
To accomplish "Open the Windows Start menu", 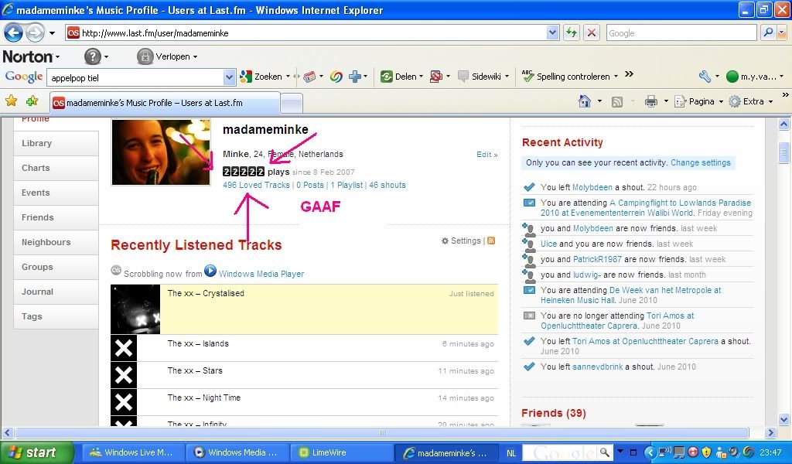I will pos(37,453).
